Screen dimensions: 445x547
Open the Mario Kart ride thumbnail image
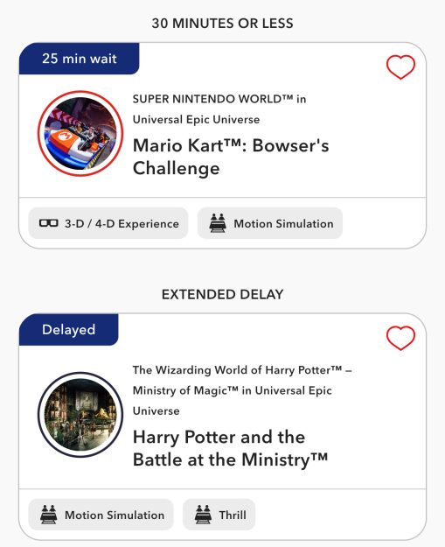coord(80,133)
